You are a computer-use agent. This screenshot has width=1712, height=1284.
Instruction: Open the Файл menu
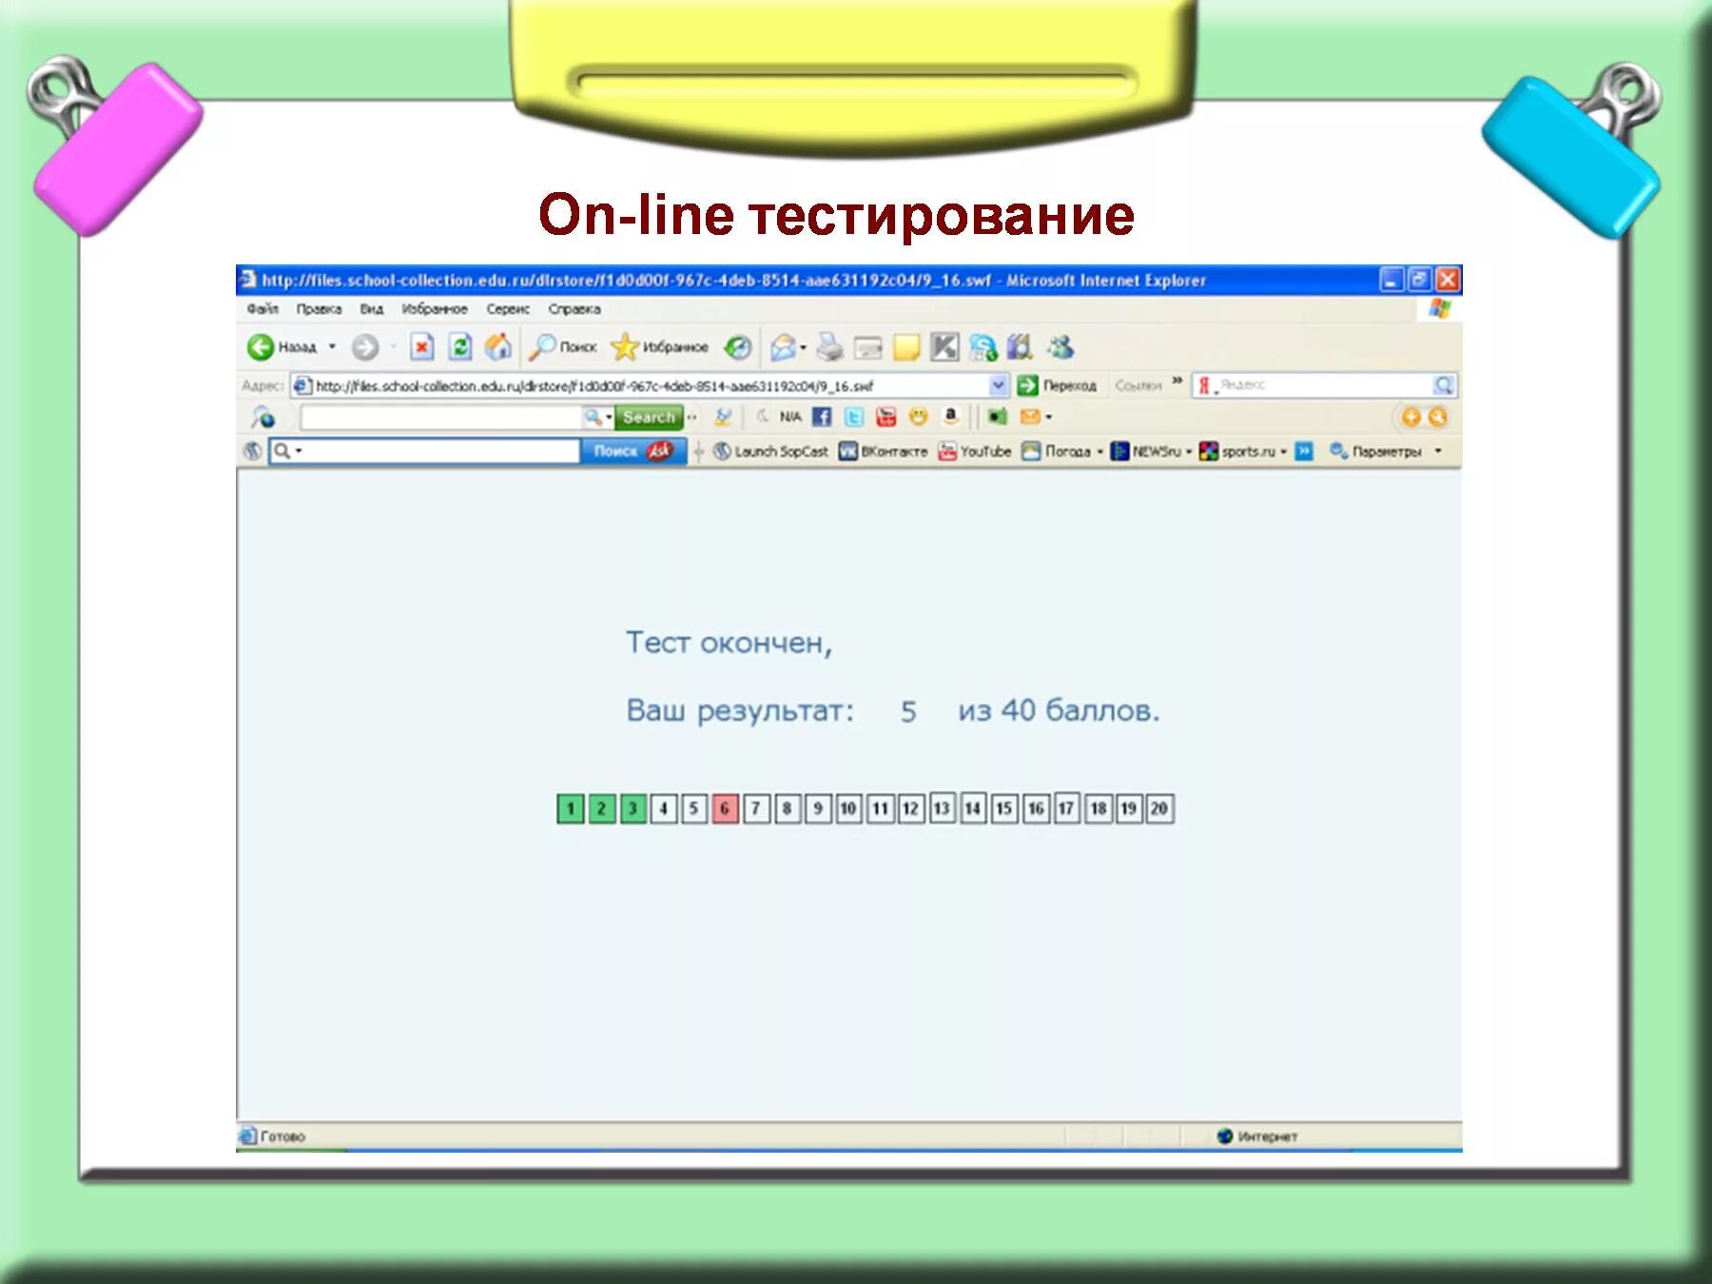coord(263,308)
